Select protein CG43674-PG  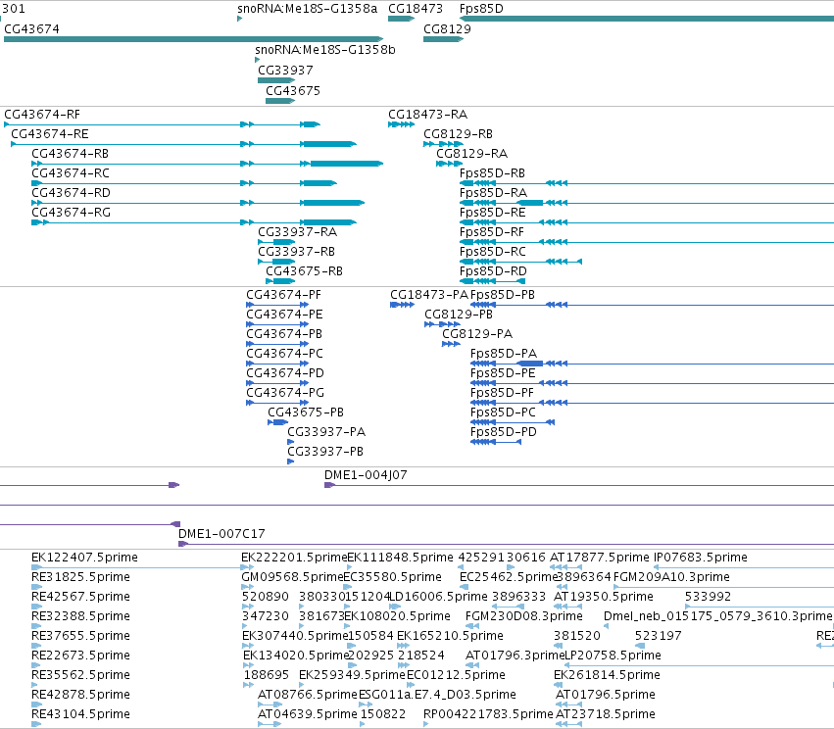277,403
